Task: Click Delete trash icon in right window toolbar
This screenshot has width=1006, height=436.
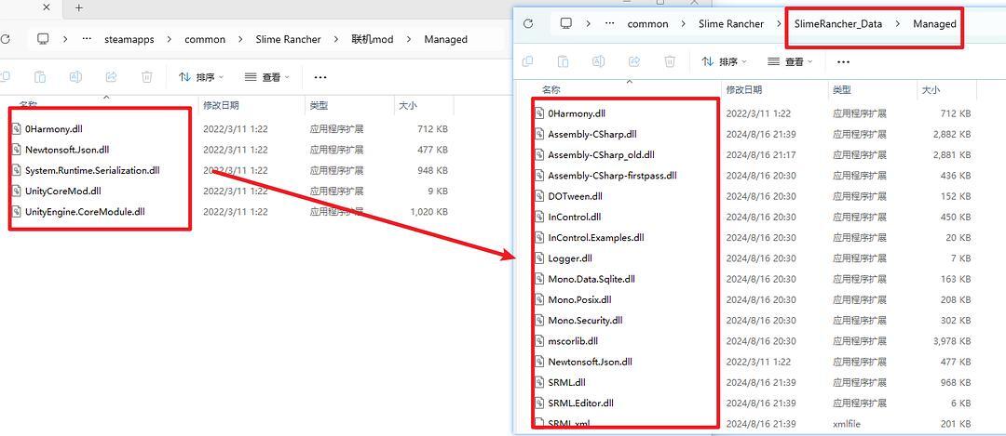Action: (670, 61)
